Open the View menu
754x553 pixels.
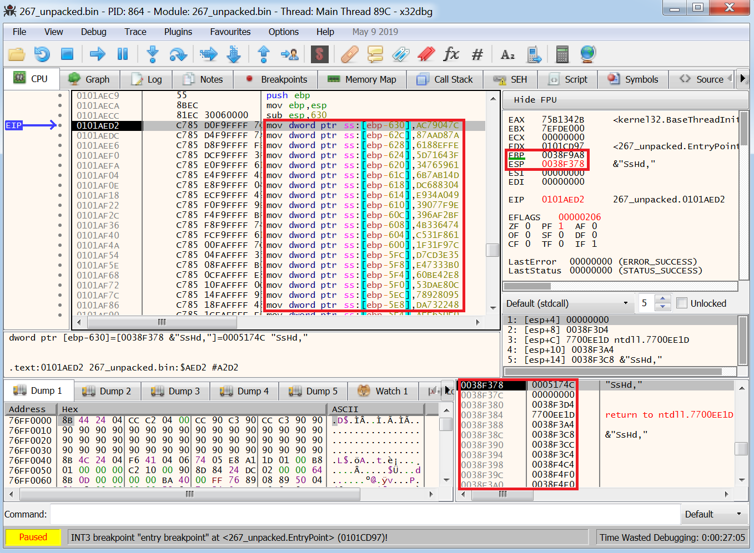[54, 32]
